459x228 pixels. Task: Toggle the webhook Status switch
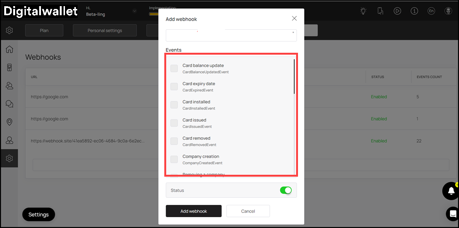[286, 190]
